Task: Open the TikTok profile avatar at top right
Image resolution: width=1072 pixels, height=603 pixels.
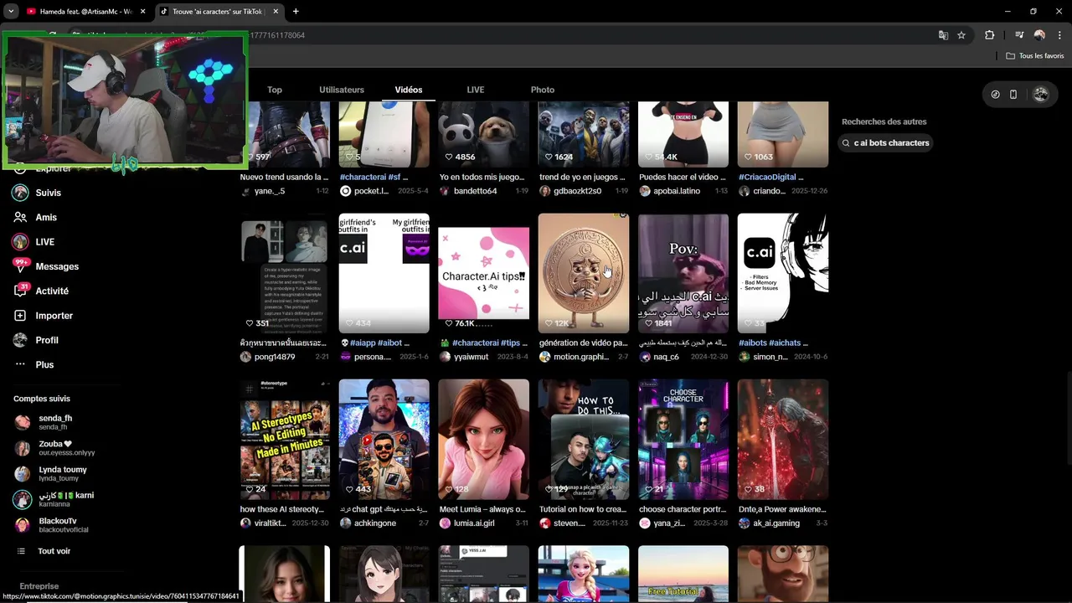Action: tap(1041, 95)
